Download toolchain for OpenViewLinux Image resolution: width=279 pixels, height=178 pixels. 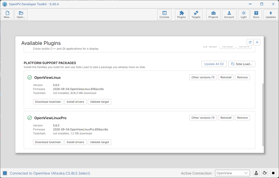pos(48,102)
